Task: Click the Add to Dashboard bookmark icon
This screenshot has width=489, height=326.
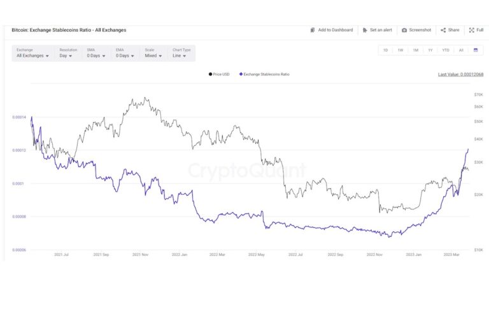Action: tap(313, 31)
